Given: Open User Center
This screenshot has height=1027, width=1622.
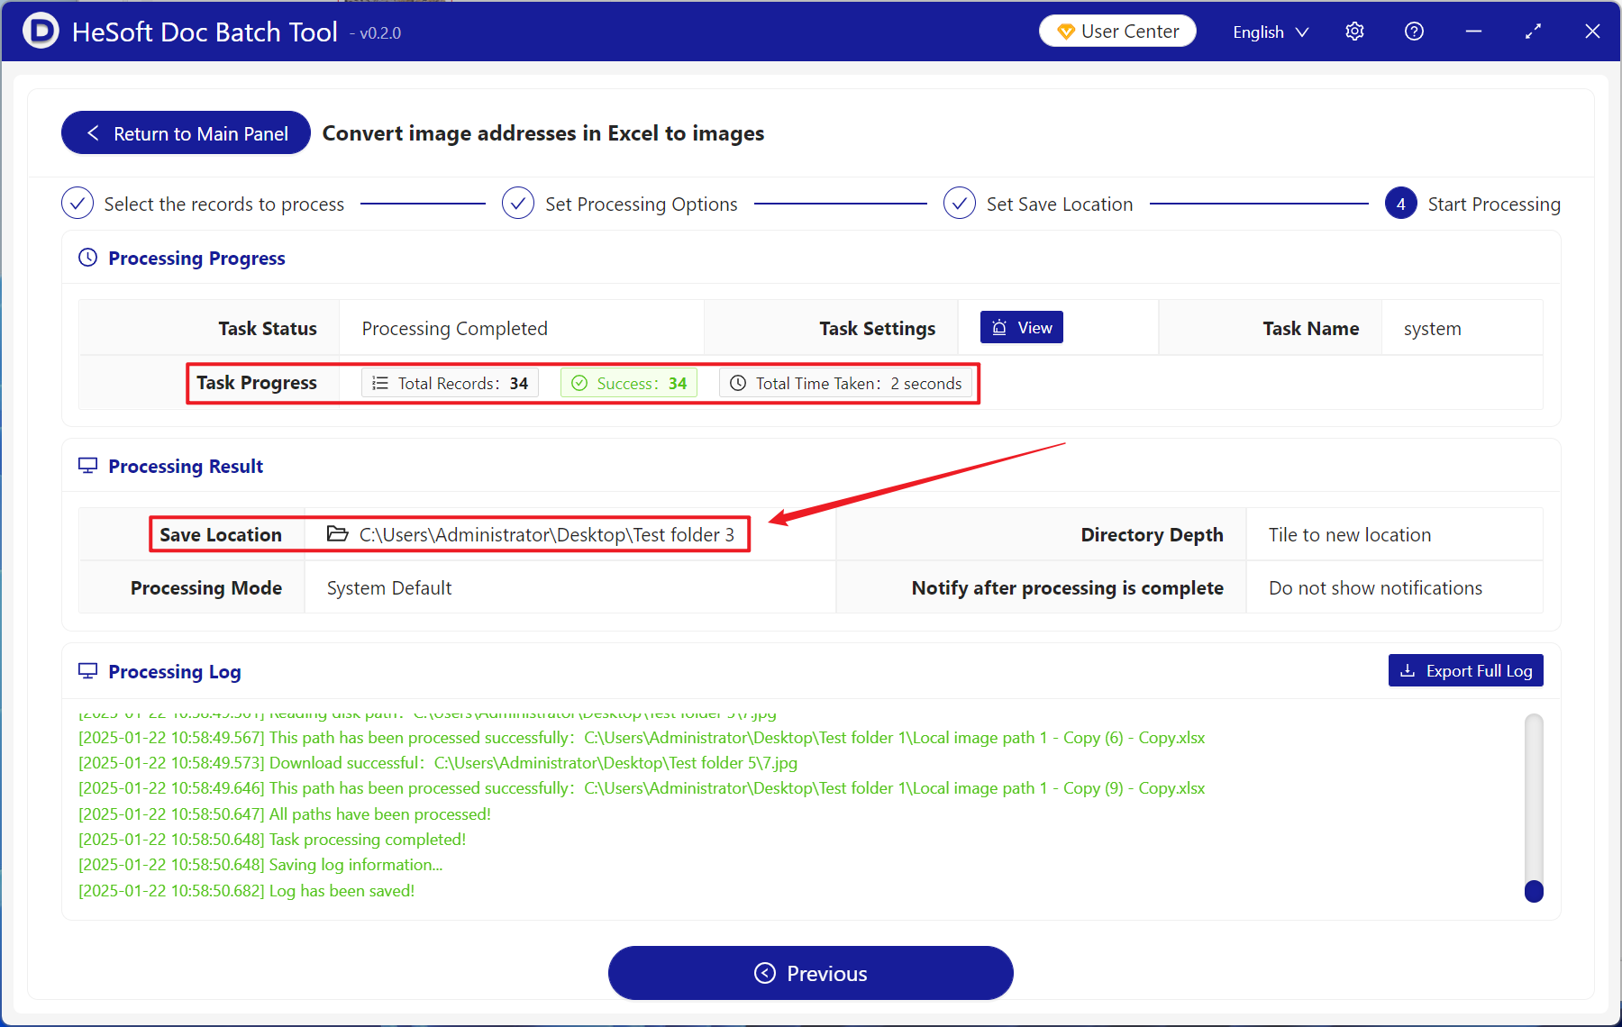Looking at the screenshot, I should pyautogui.click(x=1117, y=32).
